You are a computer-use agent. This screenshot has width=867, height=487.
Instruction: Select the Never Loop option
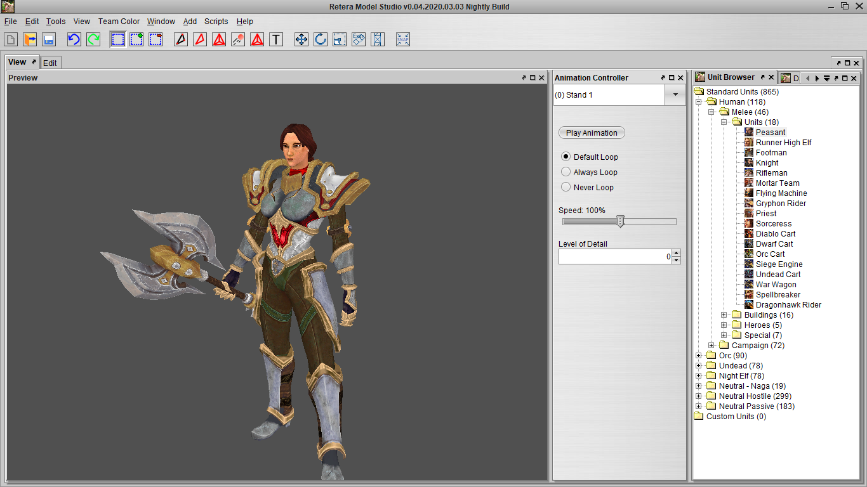click(566, 187)
